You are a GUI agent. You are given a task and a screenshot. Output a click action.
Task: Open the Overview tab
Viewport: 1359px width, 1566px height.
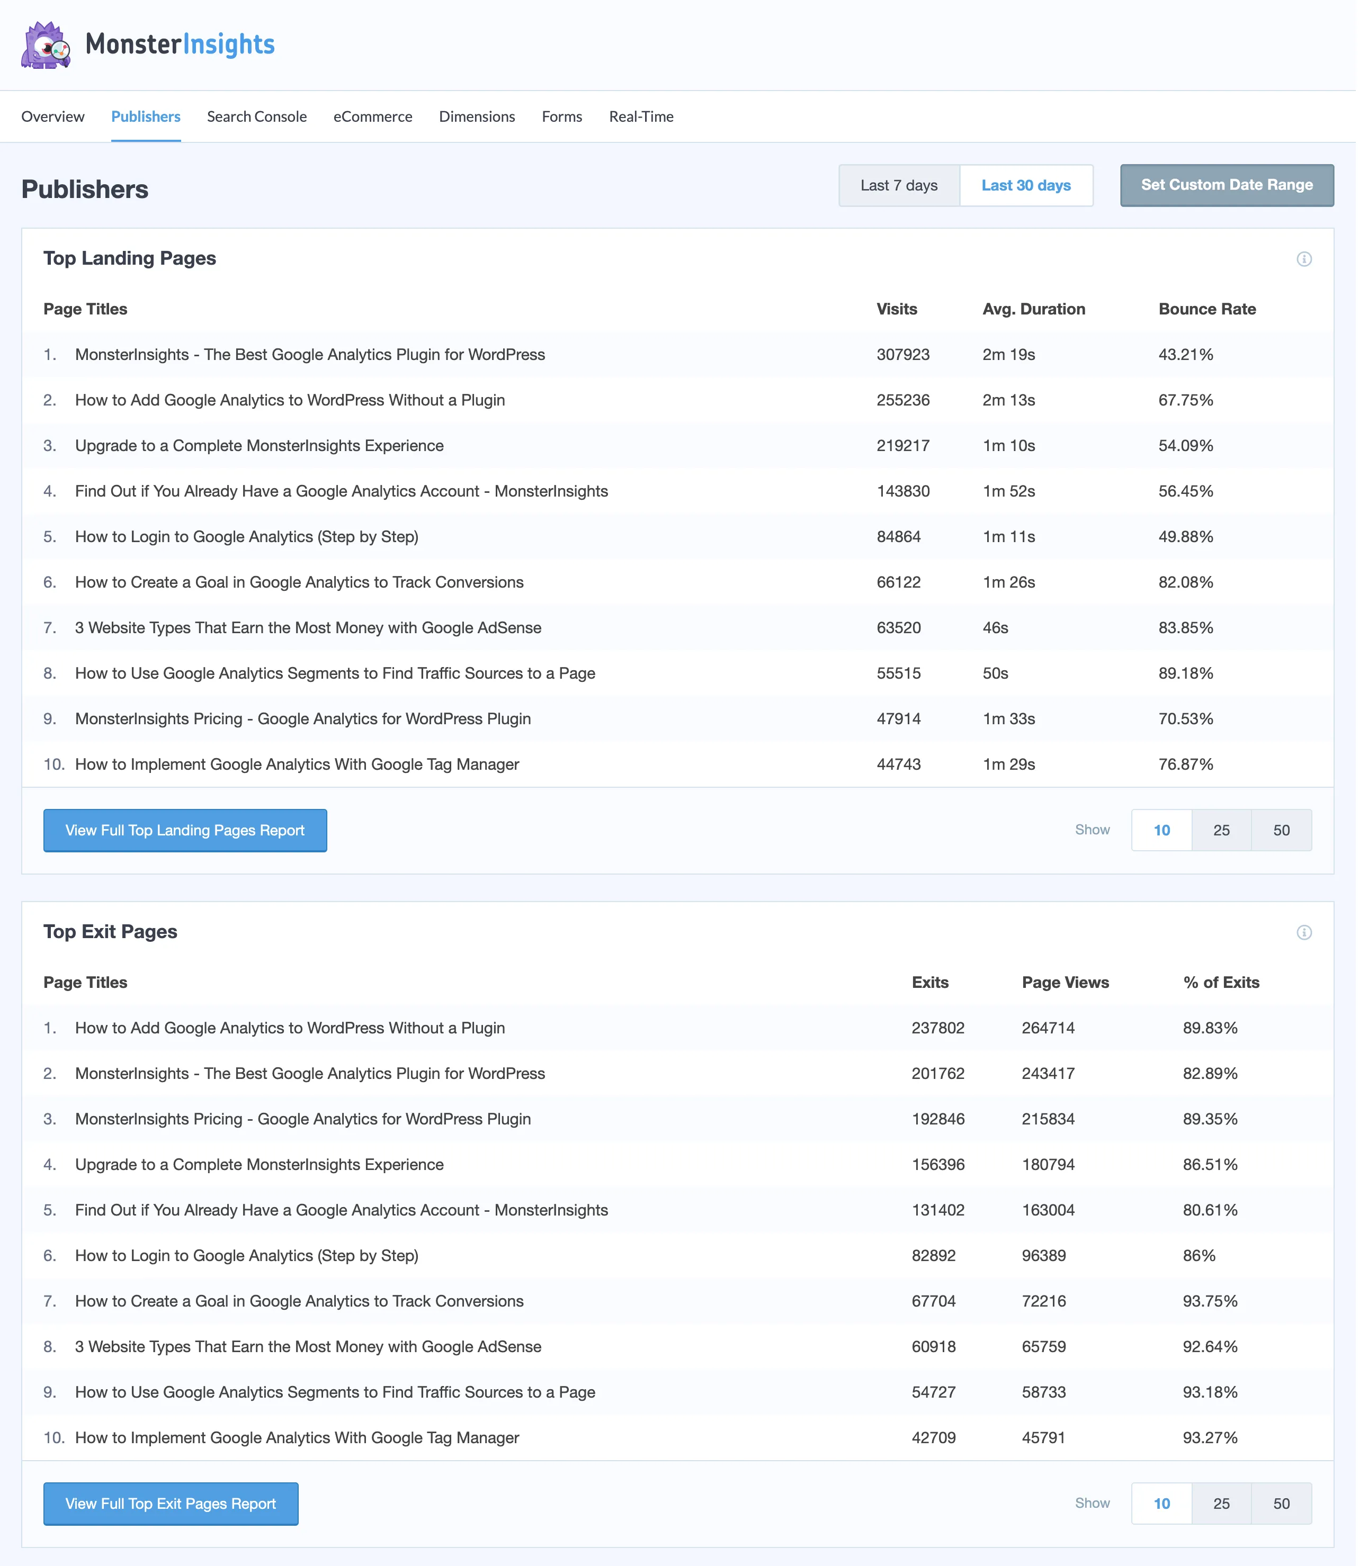coord(53,116)
